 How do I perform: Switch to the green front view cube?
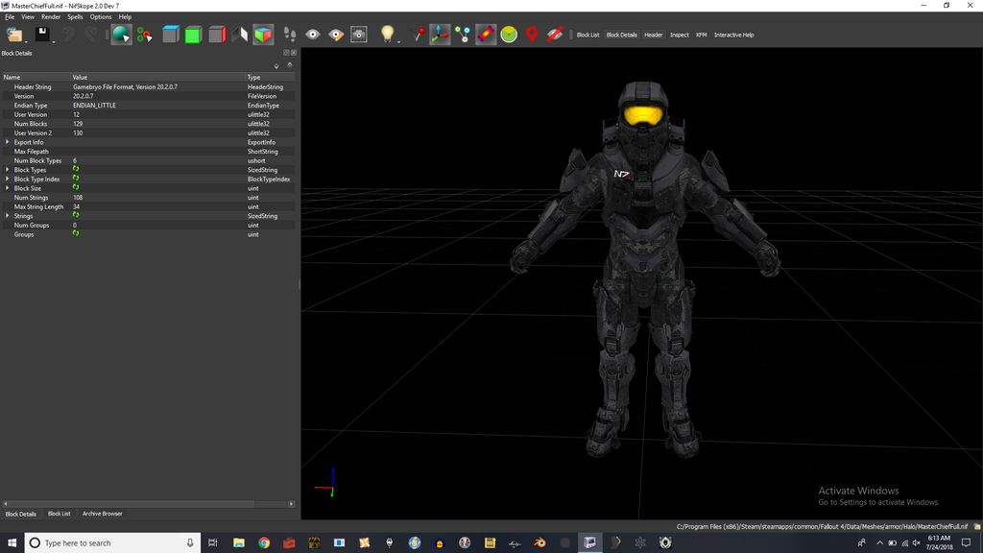click(193, 35)
